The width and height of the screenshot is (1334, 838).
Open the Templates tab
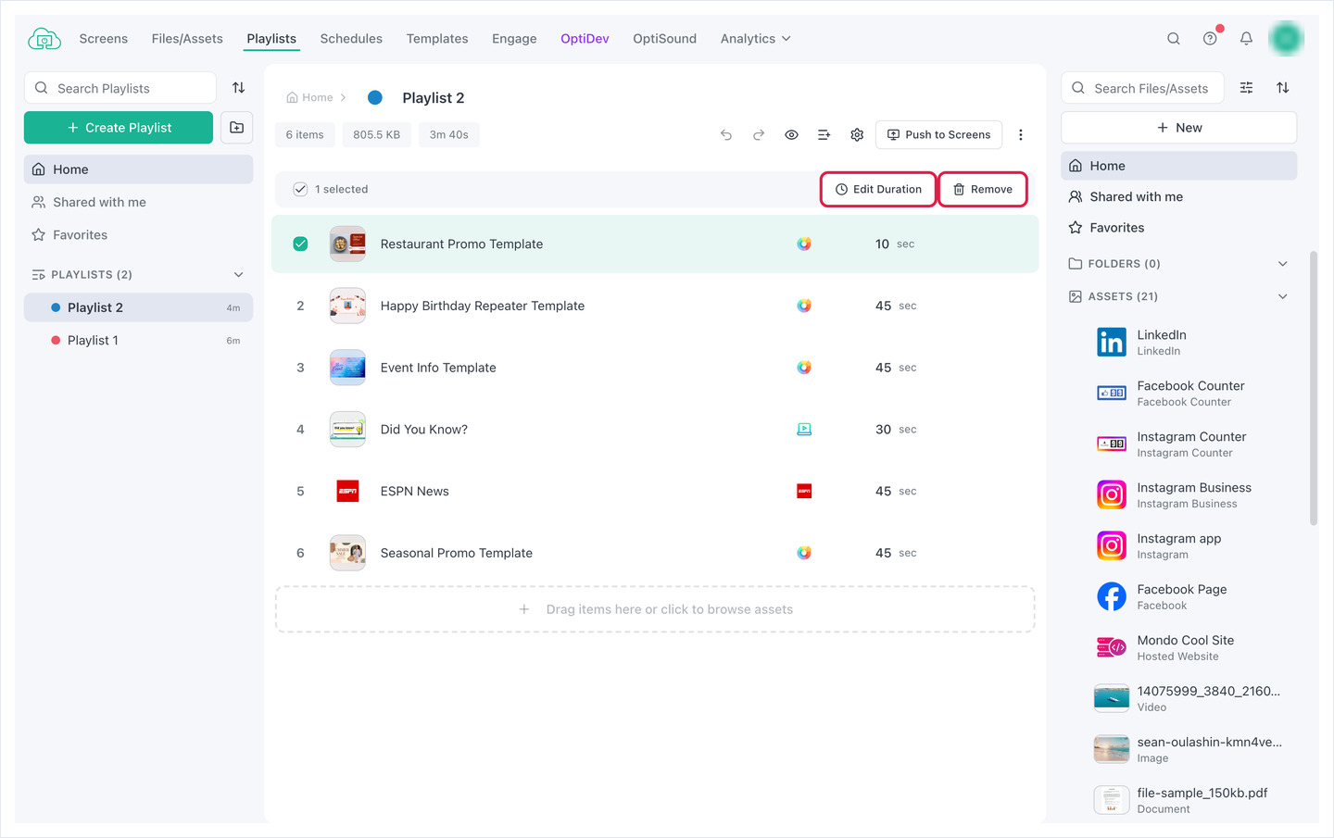pos(437,39)
